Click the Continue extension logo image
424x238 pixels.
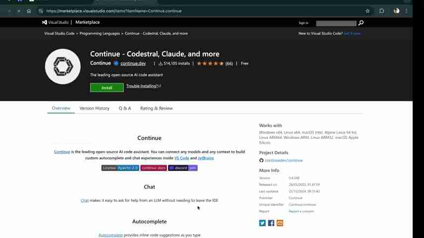[63, 66]
